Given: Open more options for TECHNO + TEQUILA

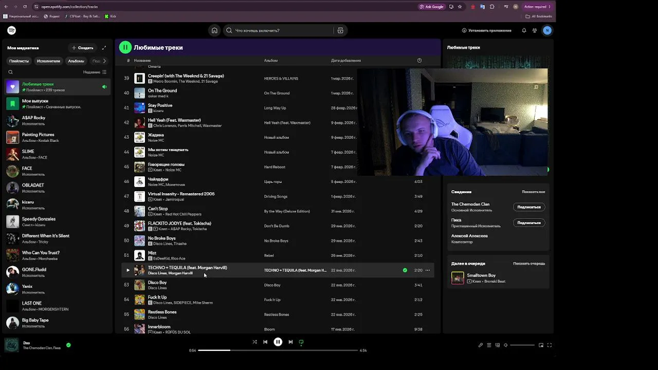Looking at the screenshot, I should click(428, 270).
